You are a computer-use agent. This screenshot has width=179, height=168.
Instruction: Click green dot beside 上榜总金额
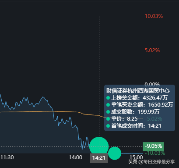click(108, 98)
